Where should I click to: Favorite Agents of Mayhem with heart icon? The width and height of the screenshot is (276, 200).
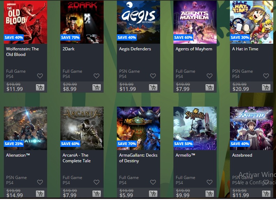[209, 76]
